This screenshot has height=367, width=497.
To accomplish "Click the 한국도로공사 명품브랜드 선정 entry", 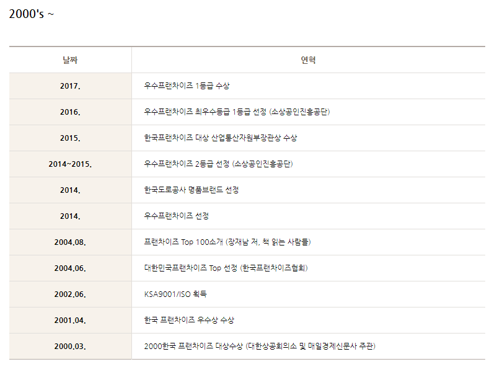I will pyautogui.click(x=191, y=190).
